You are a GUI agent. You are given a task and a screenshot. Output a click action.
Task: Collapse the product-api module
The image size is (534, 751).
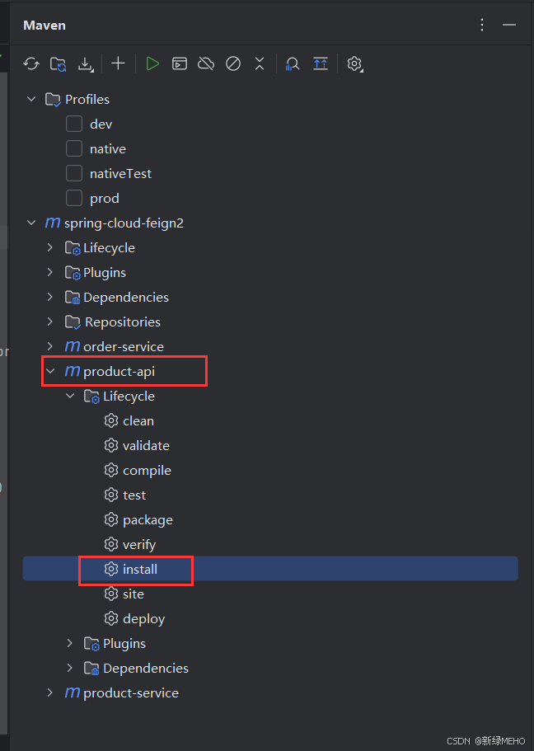(x=51, y=371)
